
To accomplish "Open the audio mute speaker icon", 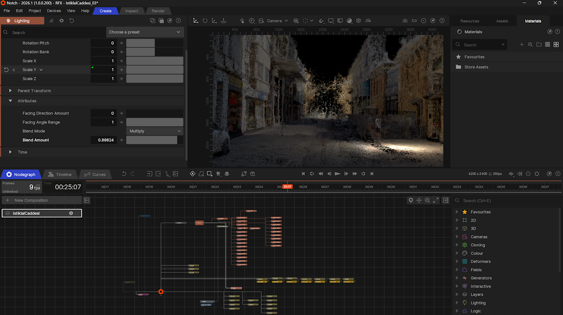I will click(x=519, y=174).
